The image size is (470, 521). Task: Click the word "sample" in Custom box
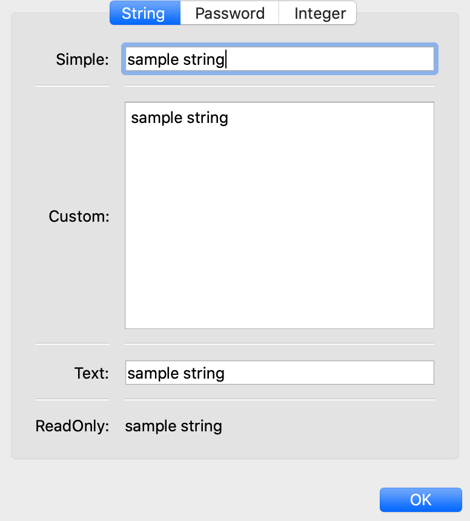click(x=156, y=118)
